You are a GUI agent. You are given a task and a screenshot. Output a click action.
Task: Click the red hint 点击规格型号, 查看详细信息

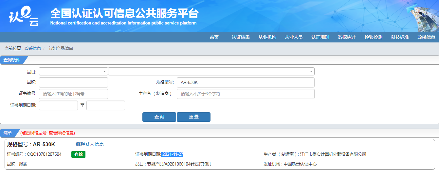point(47,133)
